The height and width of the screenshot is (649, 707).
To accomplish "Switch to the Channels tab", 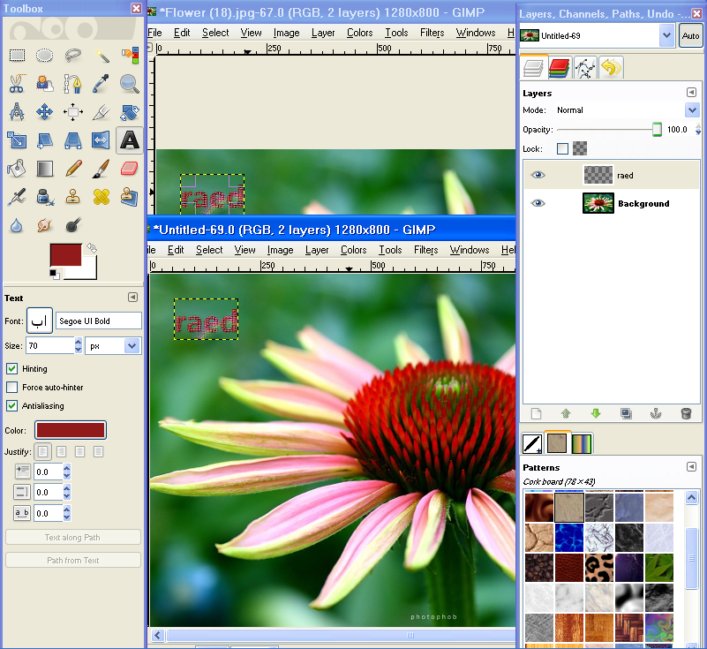I will (559, 68).
